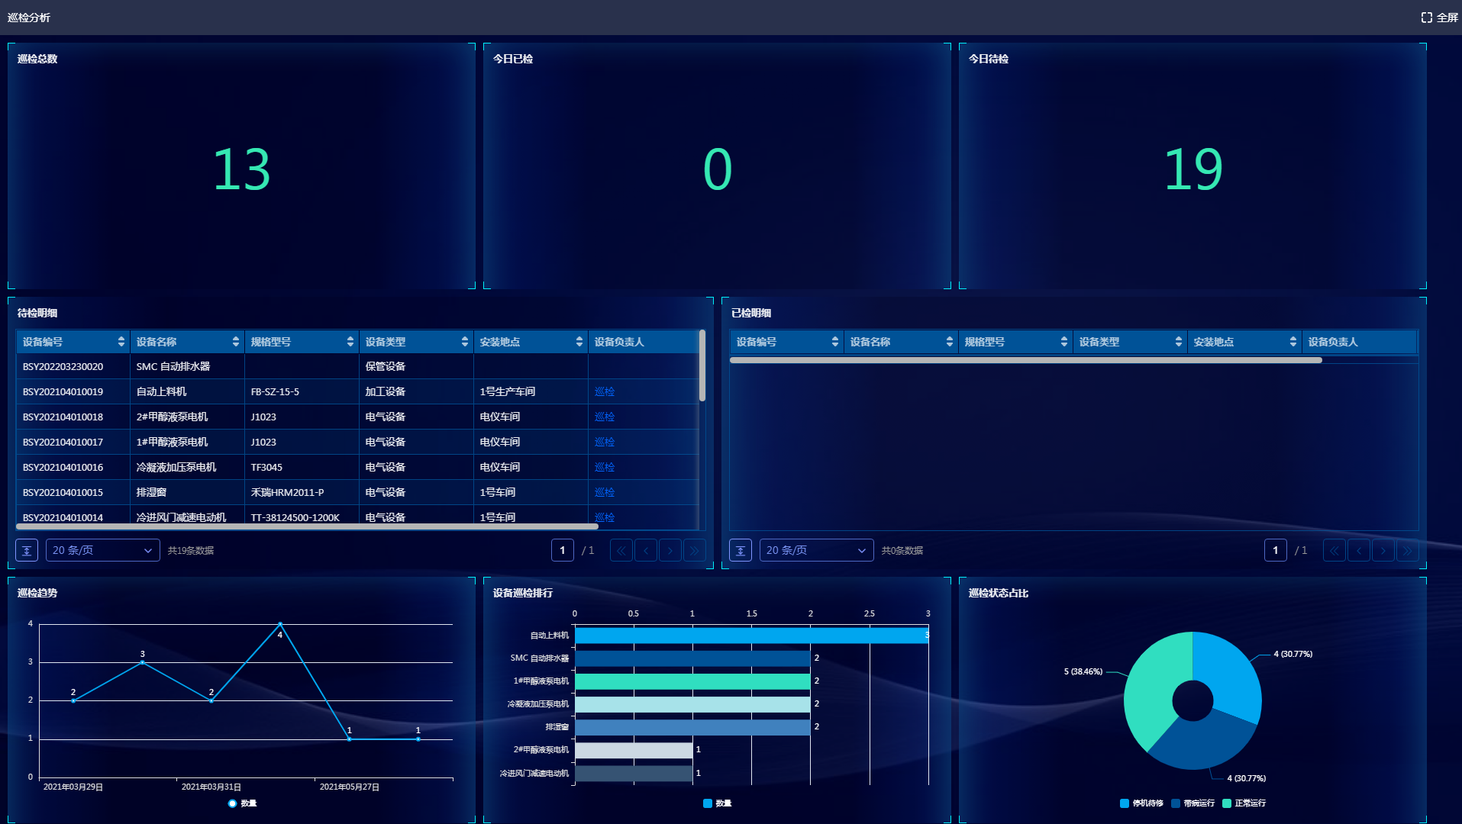Sort 已检明细 by 安装地点 sort arrows
This screenshot has height=824, width=1462.
(1293, 342)
